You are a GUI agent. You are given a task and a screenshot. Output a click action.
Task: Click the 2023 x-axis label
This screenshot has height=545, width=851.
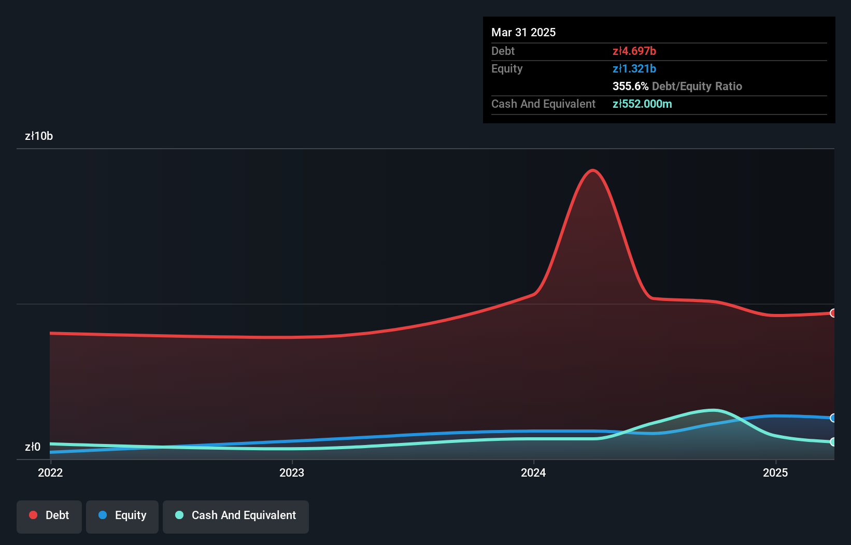pyautogui.click(x=292, y=472)
